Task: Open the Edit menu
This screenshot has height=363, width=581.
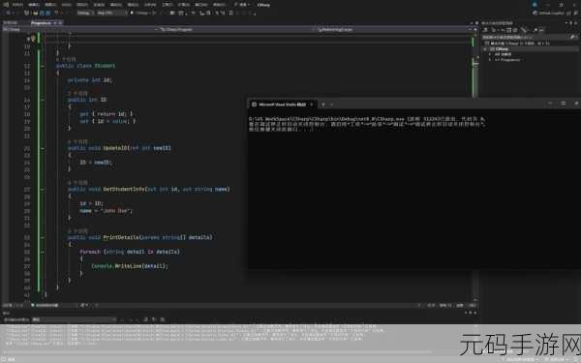Action: (x=34, y=5)
